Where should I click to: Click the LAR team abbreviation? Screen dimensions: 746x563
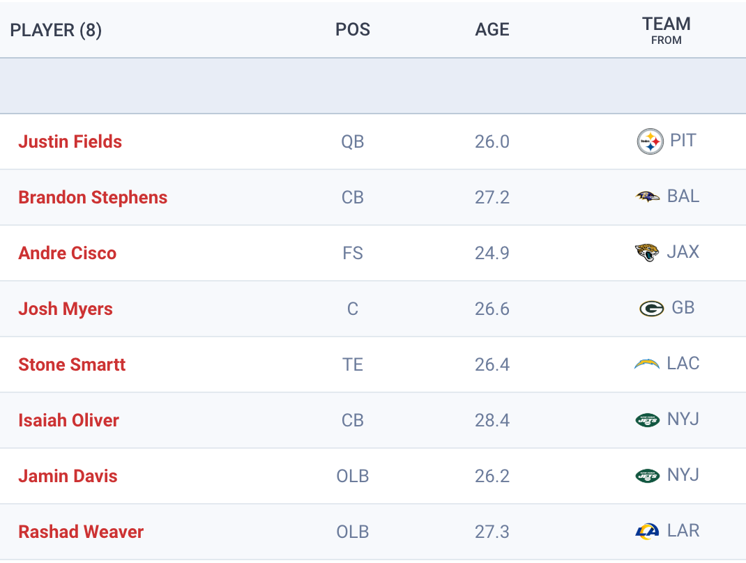[683, 531]
